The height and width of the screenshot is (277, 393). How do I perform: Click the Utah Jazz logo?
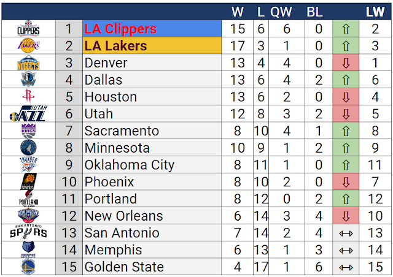pos(28,114)
